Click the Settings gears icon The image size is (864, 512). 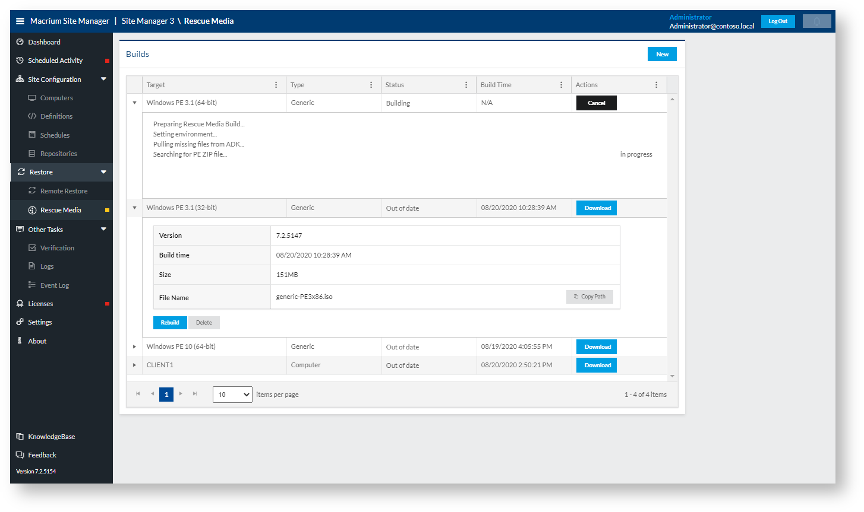(20, 322)
